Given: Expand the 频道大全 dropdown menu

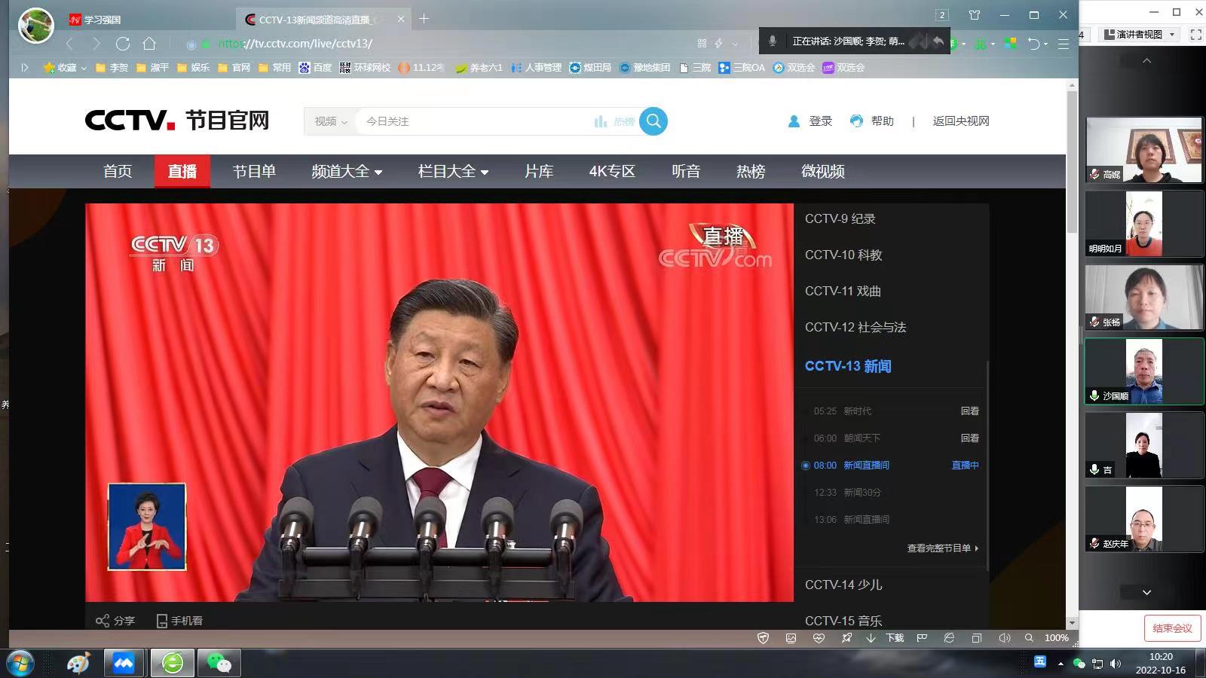Looking at the screenshot, I should point(347,171).
